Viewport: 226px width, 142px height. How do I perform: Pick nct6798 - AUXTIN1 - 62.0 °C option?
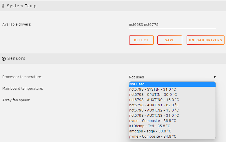click(x=172, y=105)
